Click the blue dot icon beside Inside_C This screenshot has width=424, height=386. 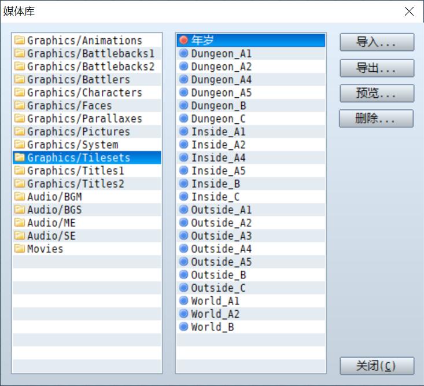point(183,196)
